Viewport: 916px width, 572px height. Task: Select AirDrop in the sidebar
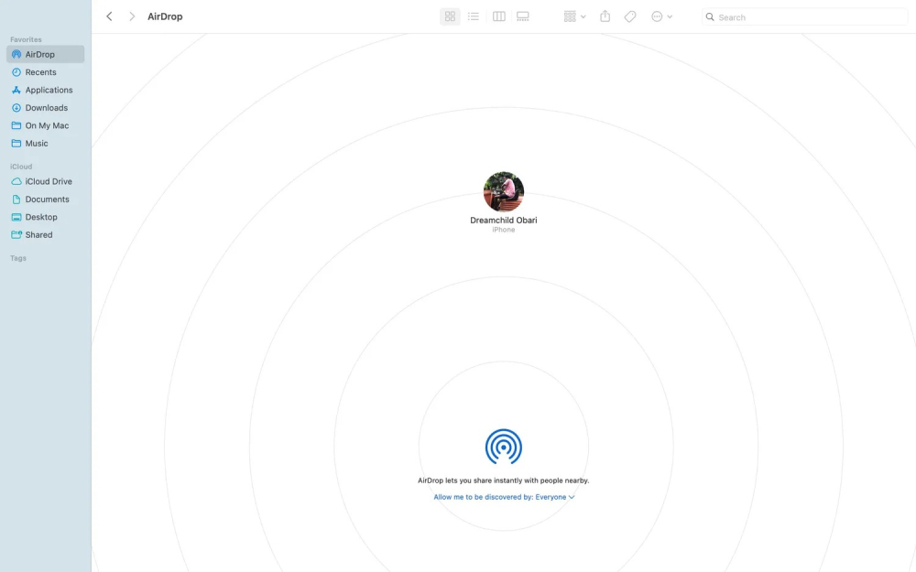pyautogui.click(x=39, y=55)
